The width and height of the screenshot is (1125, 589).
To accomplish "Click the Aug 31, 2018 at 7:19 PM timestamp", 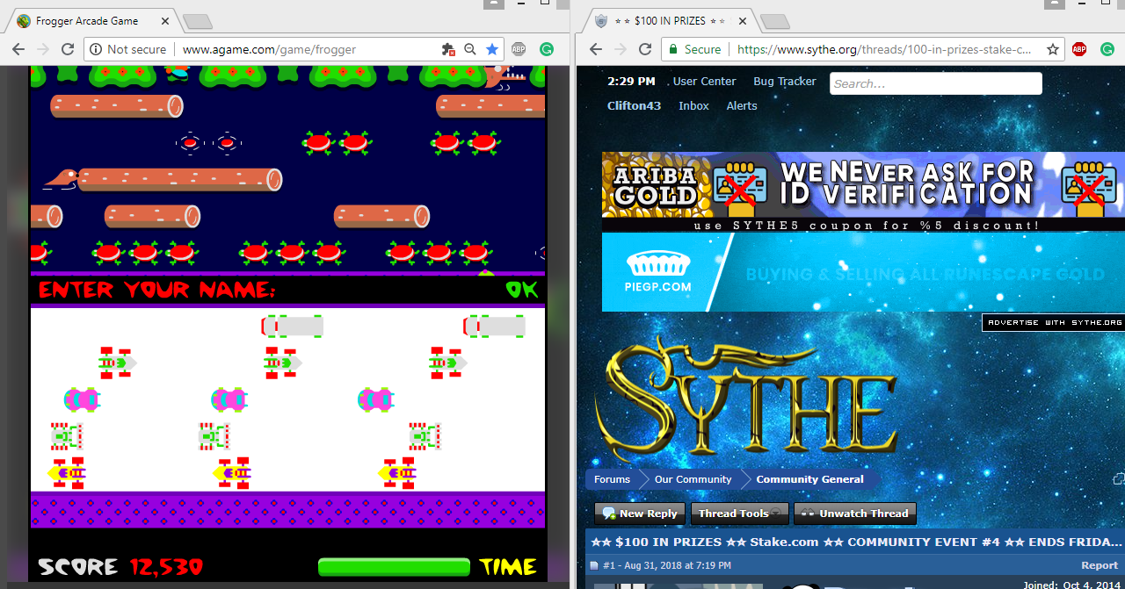I will [x=679, y=566].
